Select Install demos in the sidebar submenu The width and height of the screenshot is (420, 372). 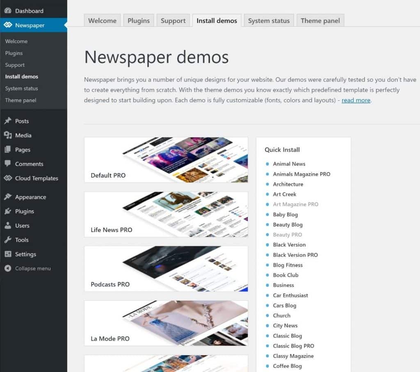click(x=22, y=77)
